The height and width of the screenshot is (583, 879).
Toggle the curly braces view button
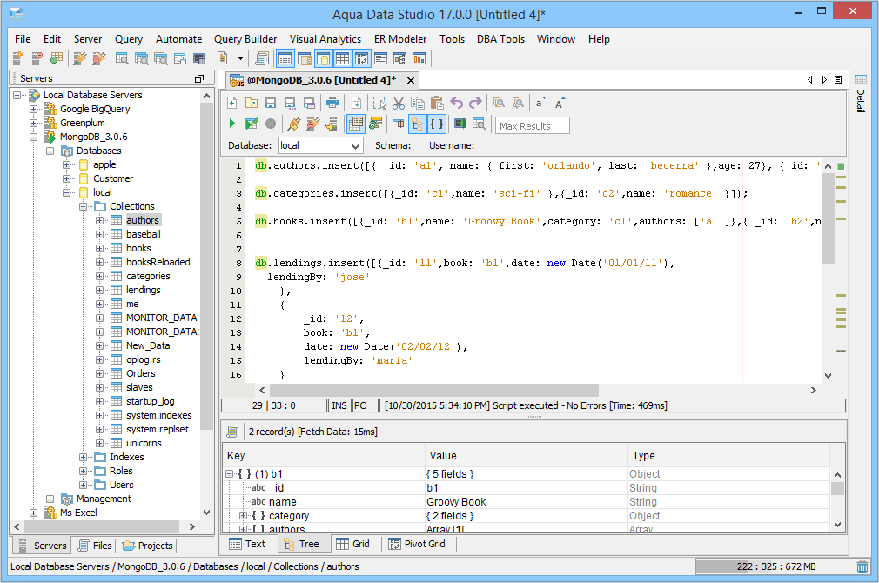437,124
